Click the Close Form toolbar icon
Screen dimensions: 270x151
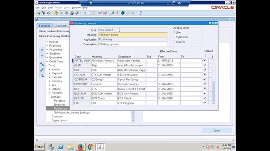click(77, 13)
